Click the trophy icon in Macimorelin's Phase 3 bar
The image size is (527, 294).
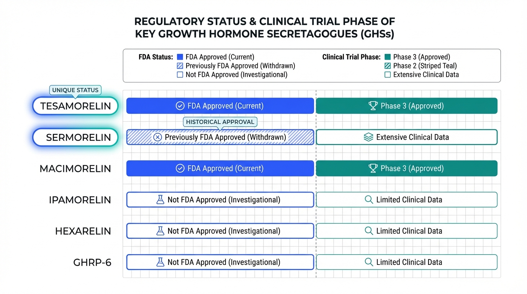pos(373,168)
